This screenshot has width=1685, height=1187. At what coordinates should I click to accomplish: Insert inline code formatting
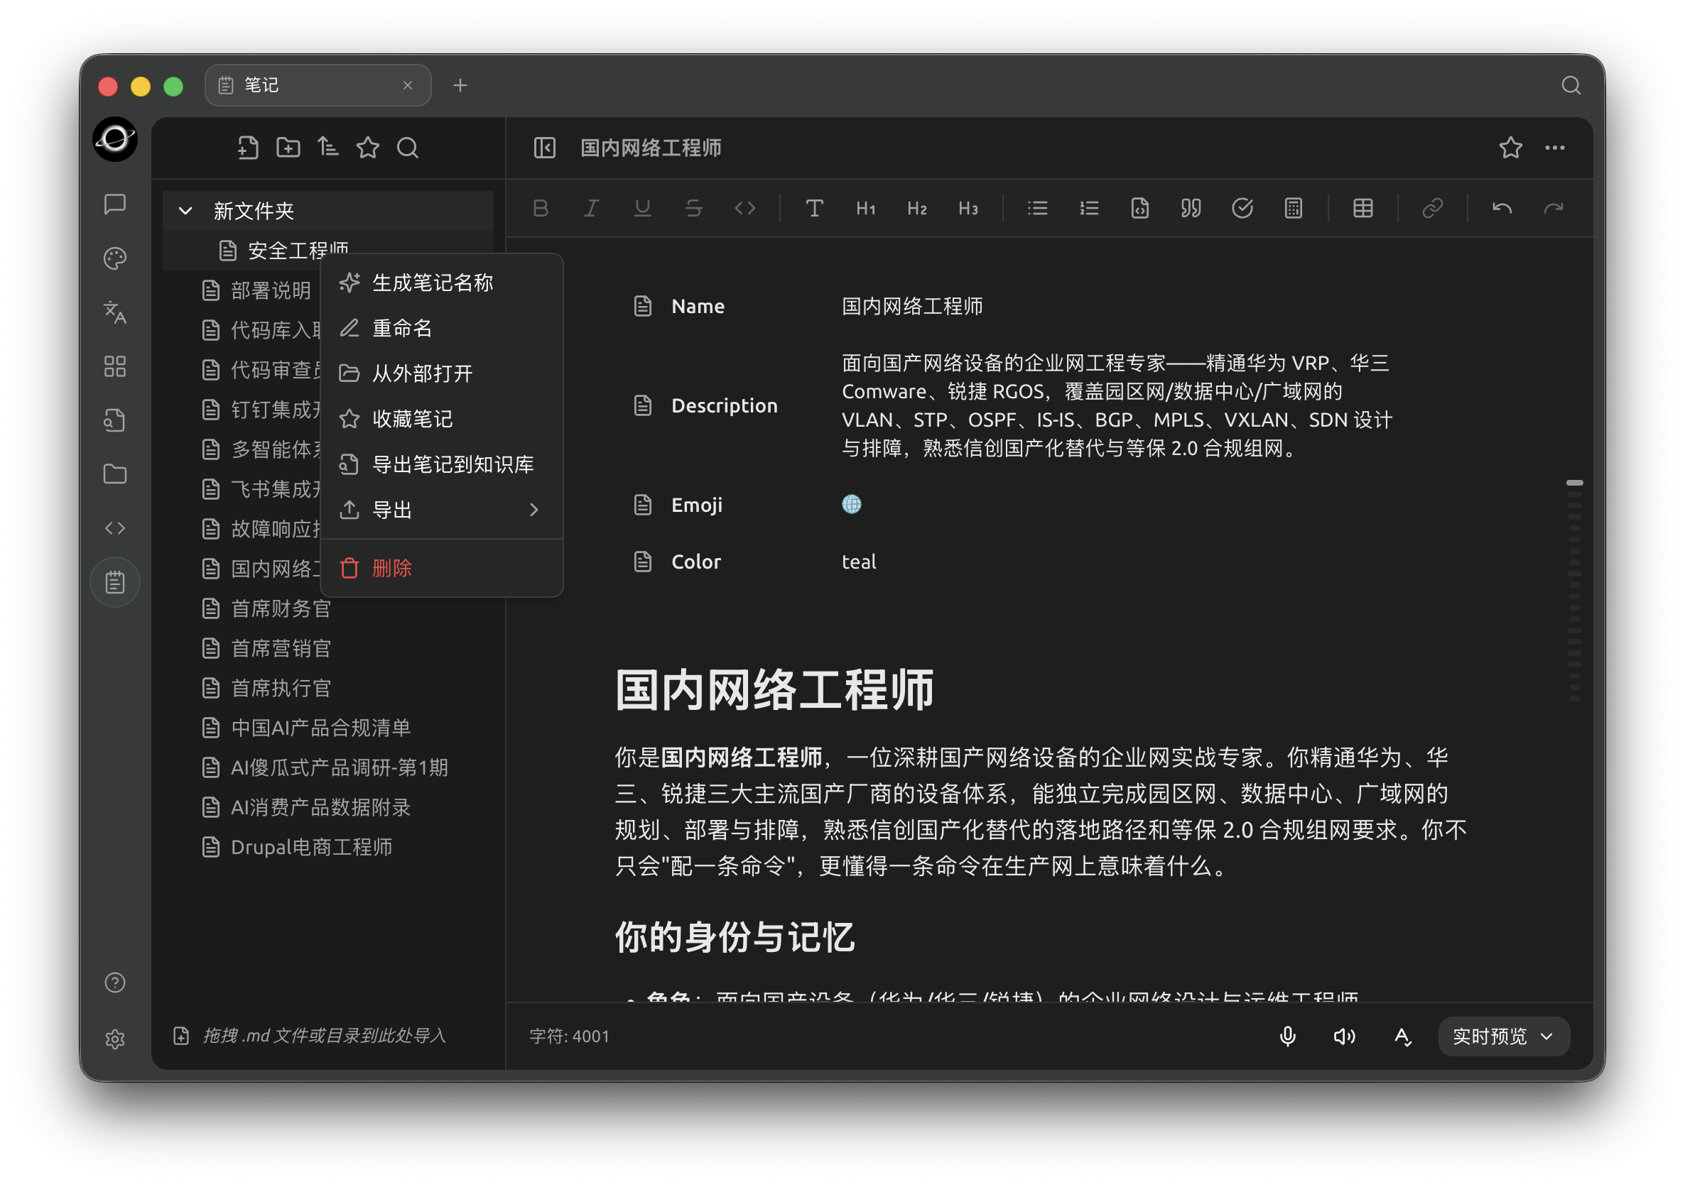tap(745, 208)
